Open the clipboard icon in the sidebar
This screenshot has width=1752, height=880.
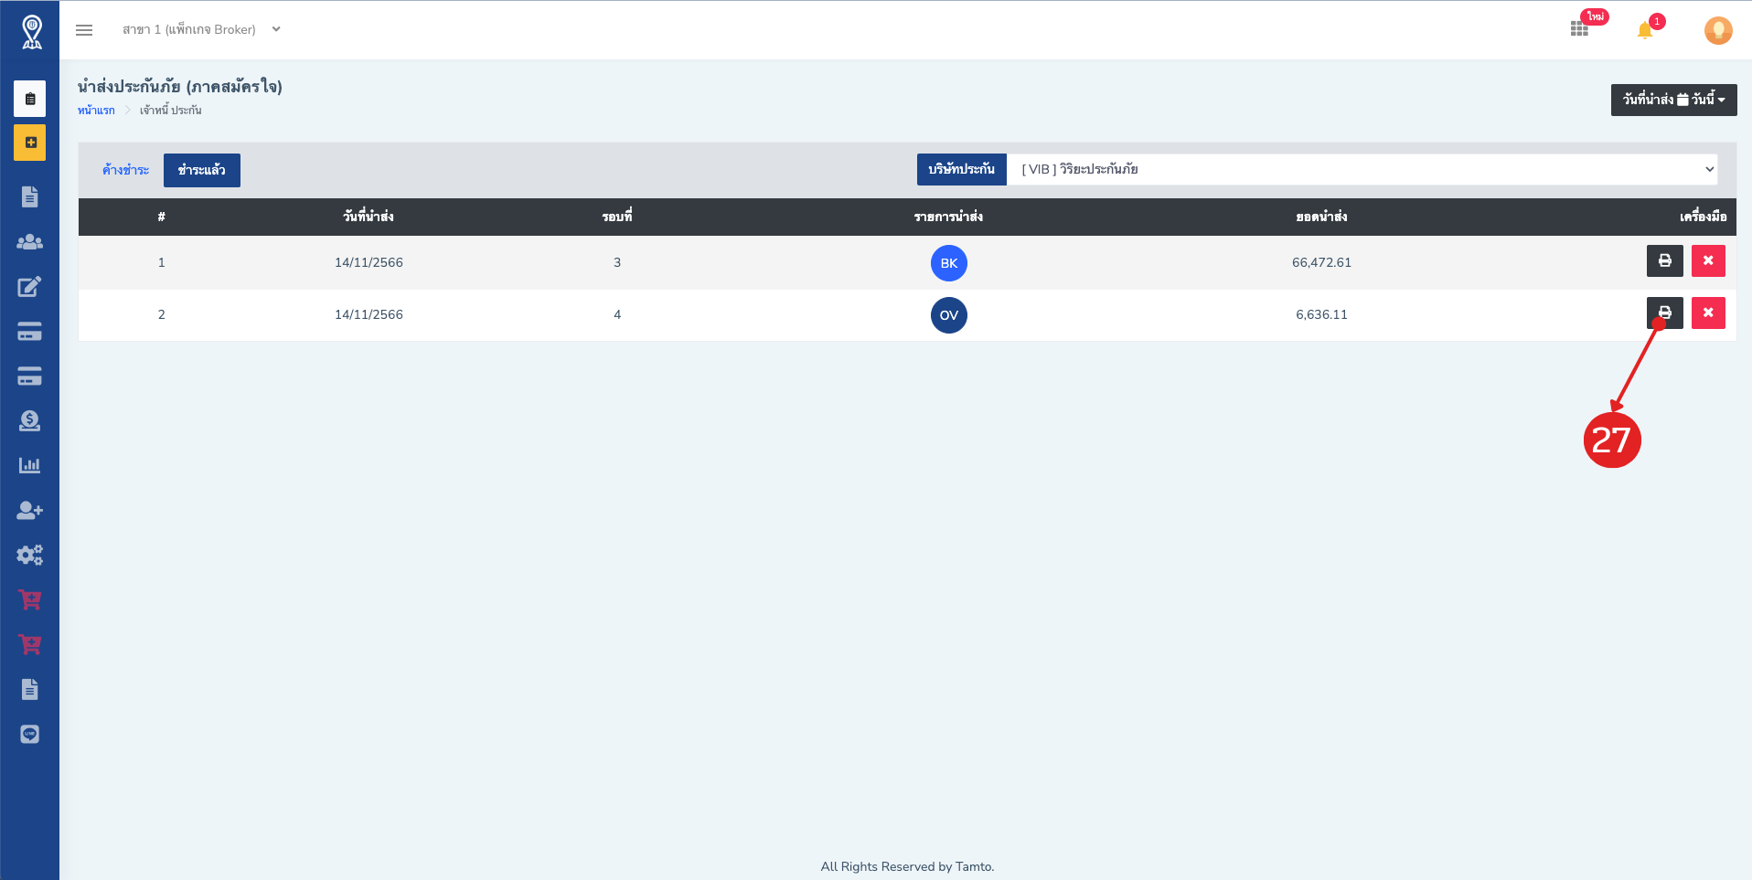pos(30,99)
